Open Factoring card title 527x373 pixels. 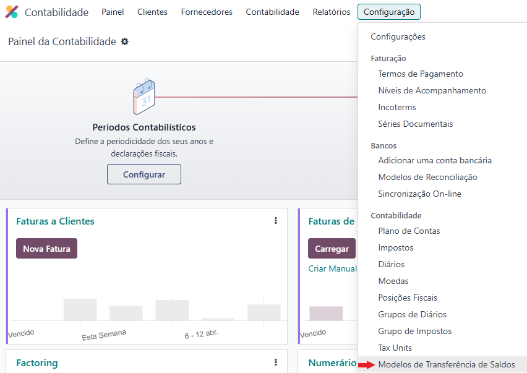37,363
